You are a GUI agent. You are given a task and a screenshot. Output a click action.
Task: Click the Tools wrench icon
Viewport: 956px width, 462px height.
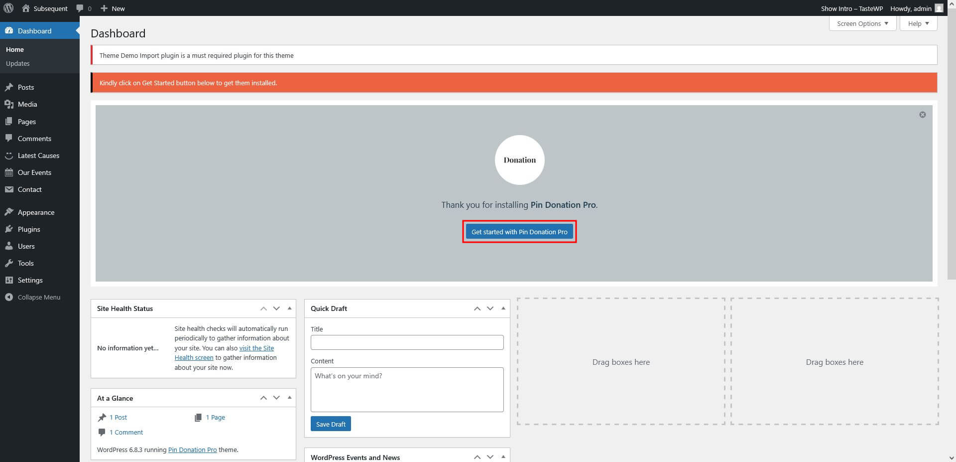9,263
